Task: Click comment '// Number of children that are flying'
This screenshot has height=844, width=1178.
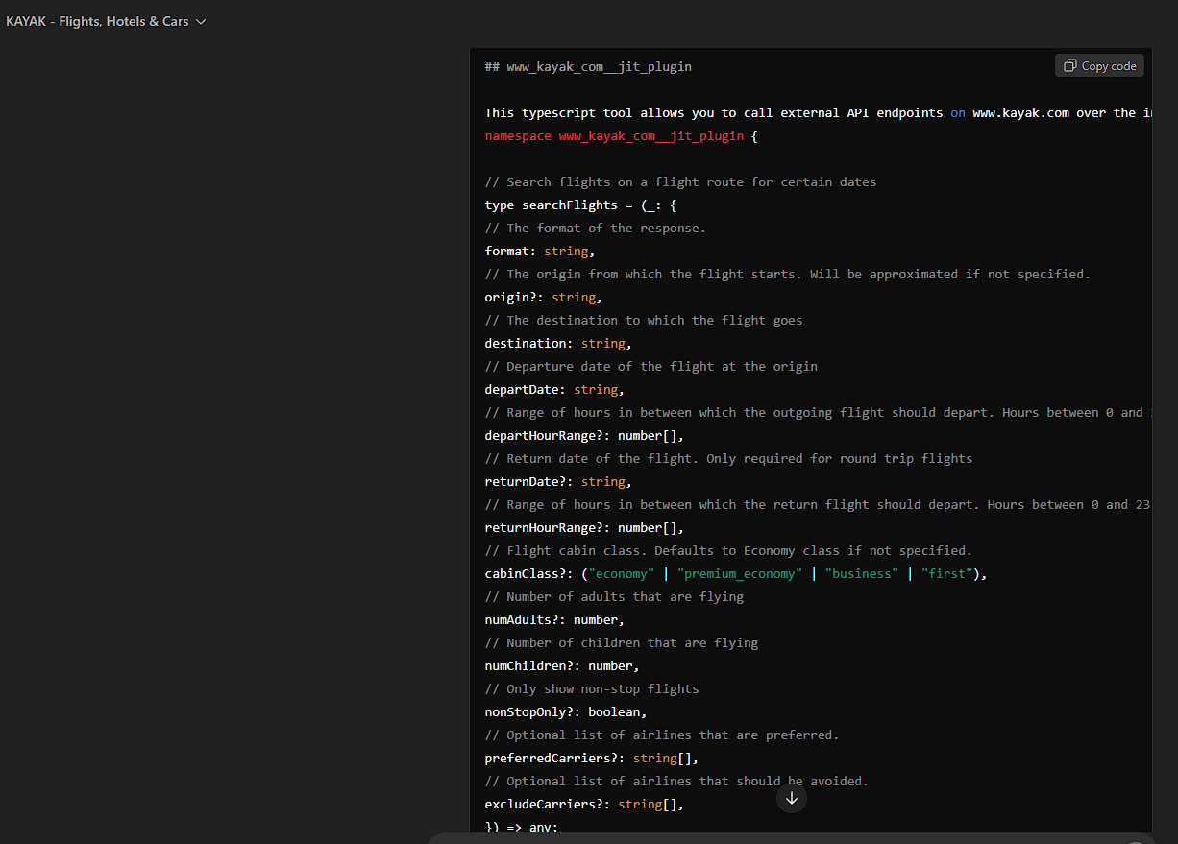Action: tap(622, 643)
